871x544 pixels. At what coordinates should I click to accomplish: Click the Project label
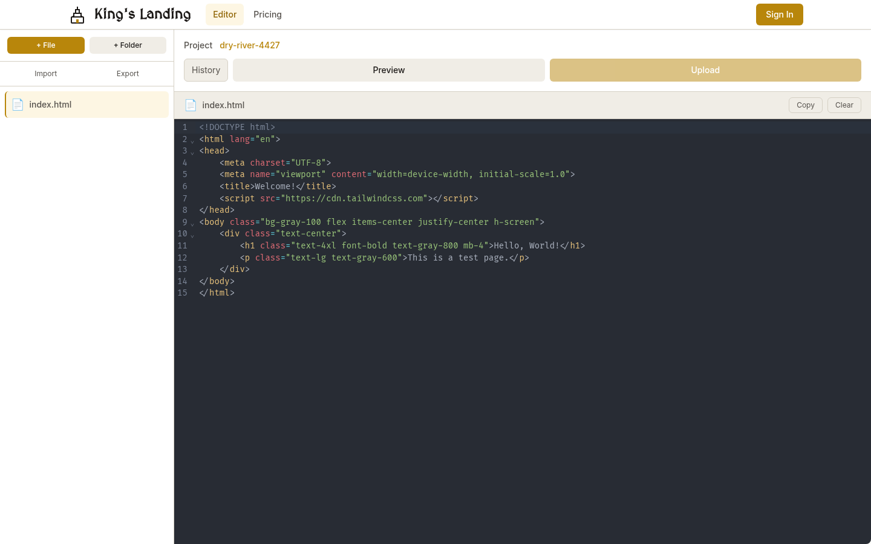[x=198, y=45]
